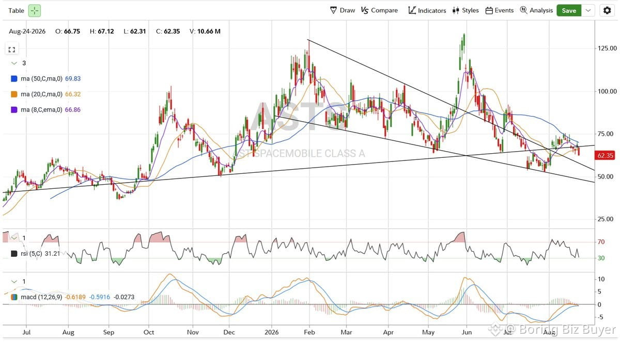This screenshot has width=620, height=342.
Task: Click the purple ema 8 color swatch
Action: 14,110
